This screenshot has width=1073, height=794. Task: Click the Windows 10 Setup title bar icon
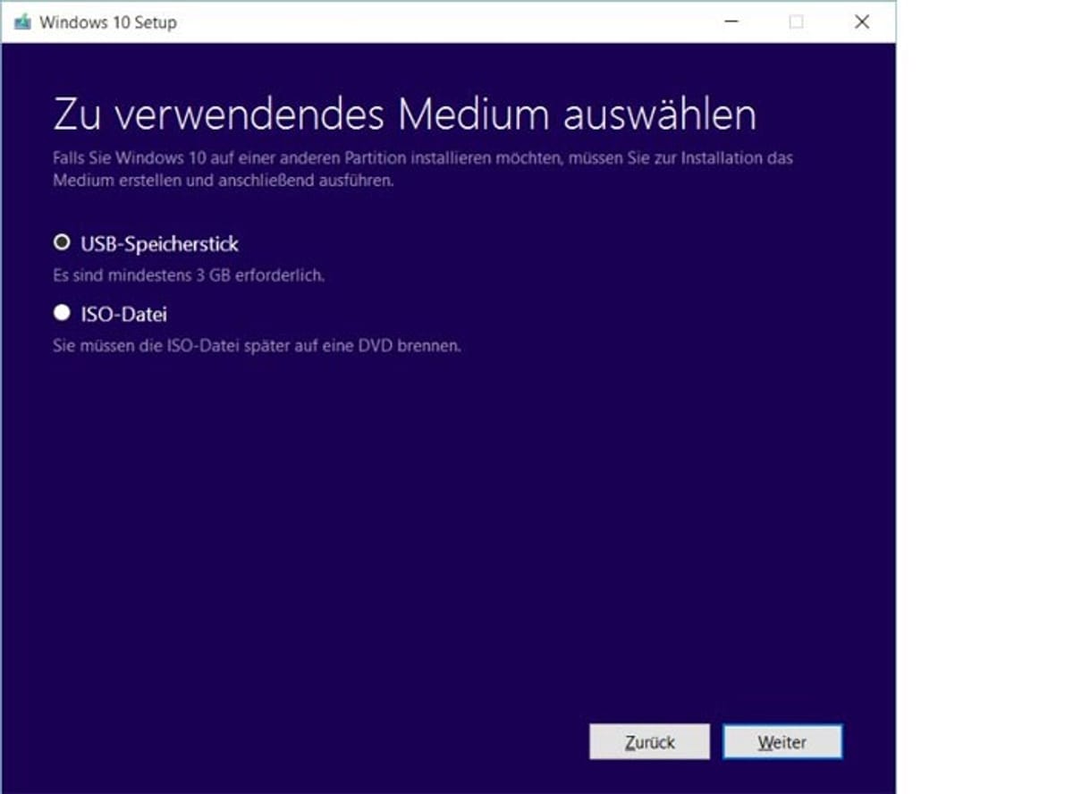tap(22, 22)
